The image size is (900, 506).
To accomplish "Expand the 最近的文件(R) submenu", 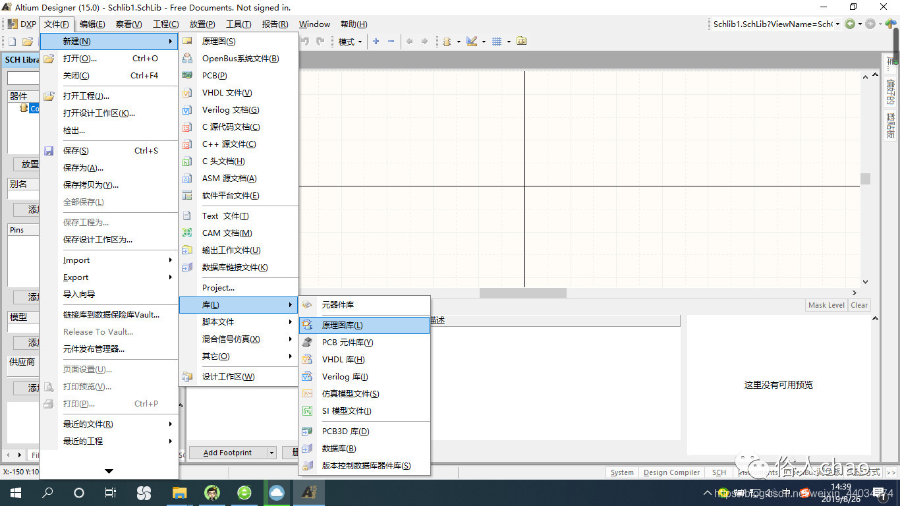I will (109, 424).
